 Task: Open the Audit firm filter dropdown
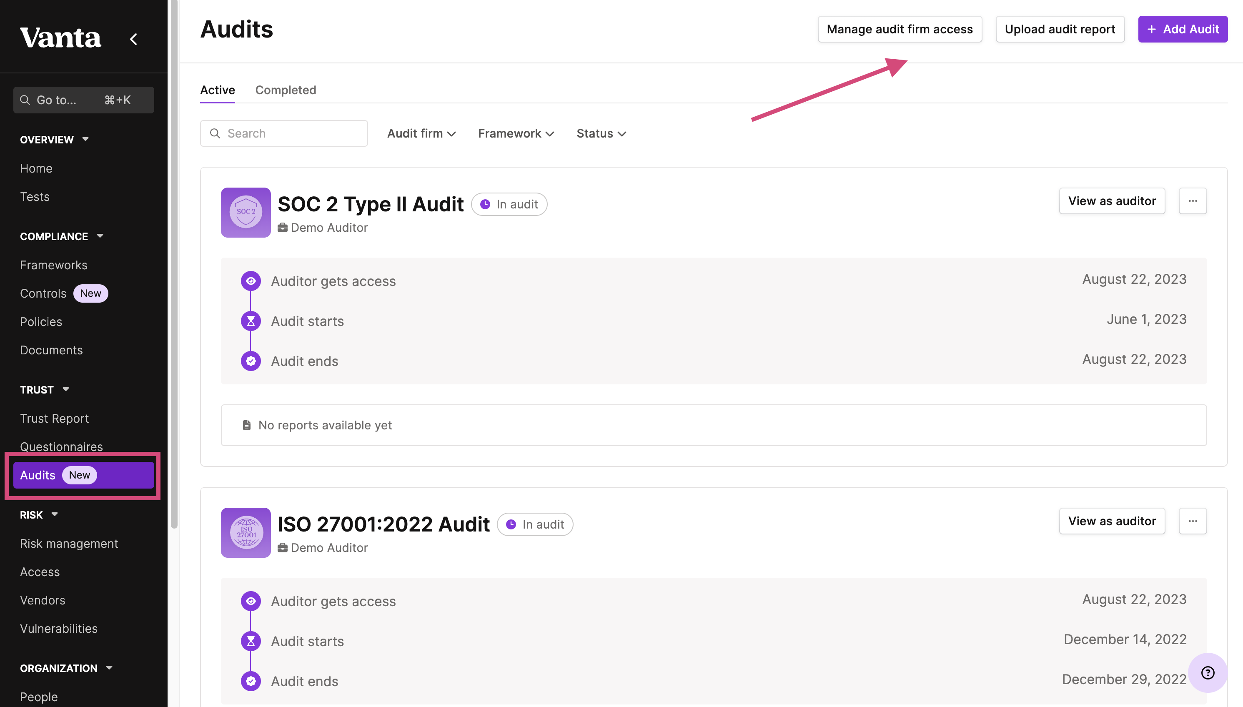(x=421, y=133)
